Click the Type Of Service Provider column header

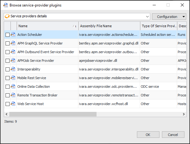[x=159, y=26]
